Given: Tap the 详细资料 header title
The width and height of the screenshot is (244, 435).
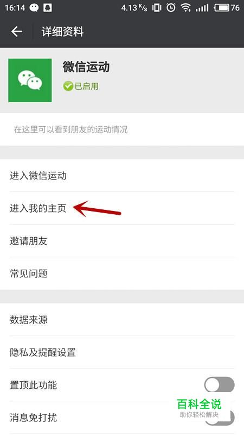Looking at the screenshot, I should pyautogui.click(x=62, y=32).
